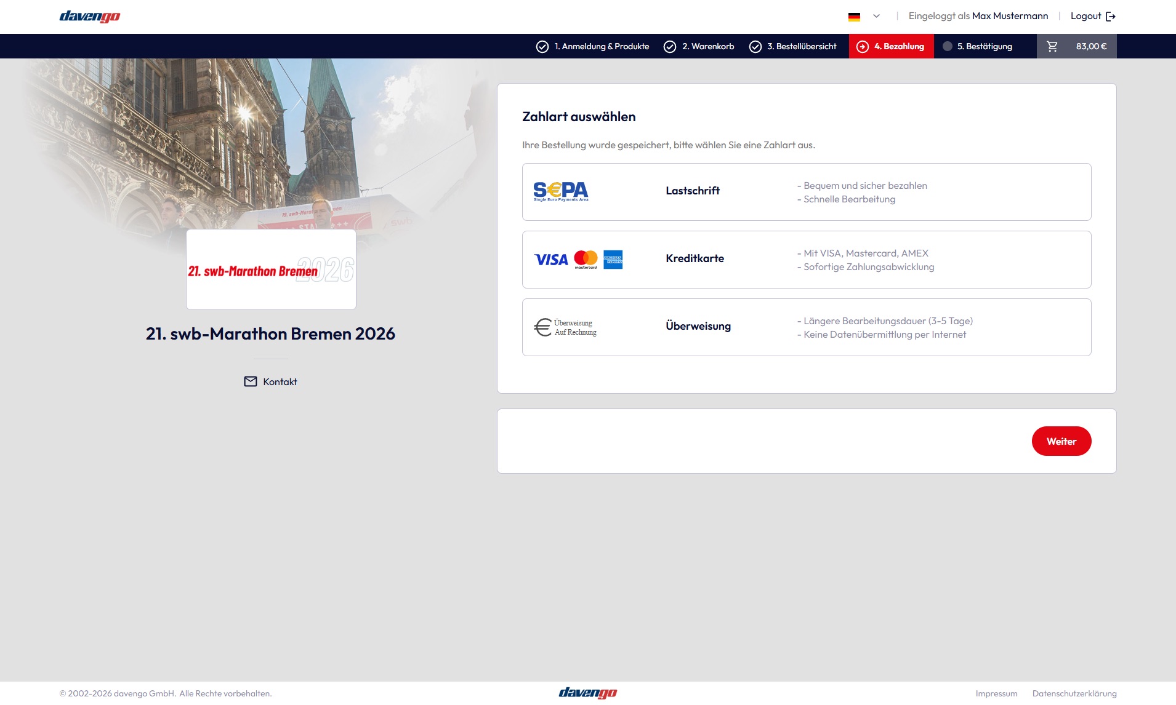Go back to step 2 Warenkorb

(699, 46)
